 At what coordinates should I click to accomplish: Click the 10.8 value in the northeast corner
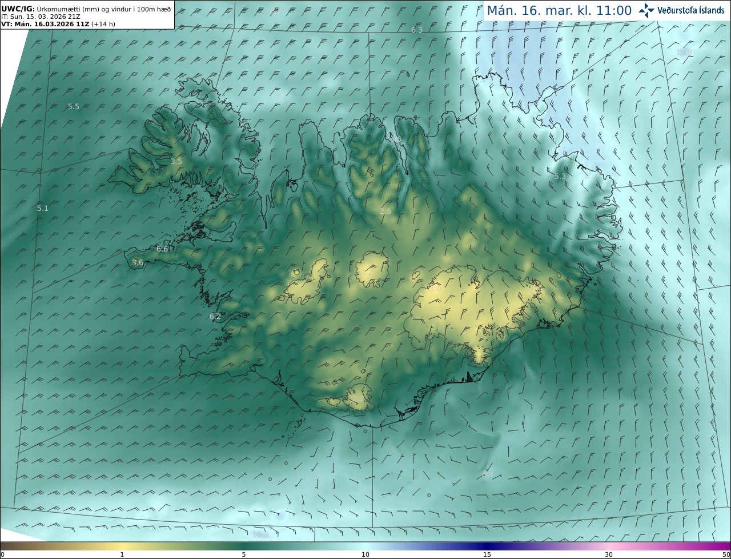(684, 52)
